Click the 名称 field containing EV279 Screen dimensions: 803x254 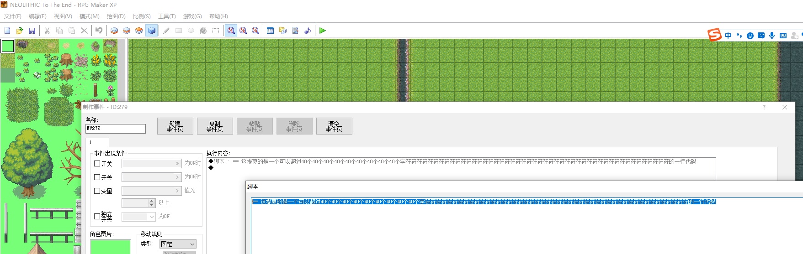pos(116,129)
